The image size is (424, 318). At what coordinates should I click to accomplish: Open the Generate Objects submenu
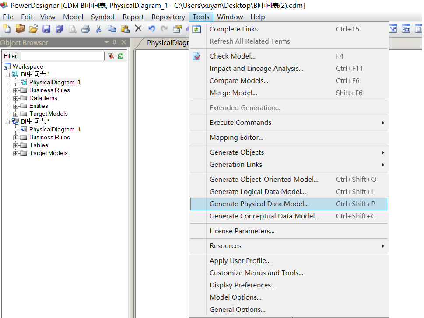click(x=237, y=152)
